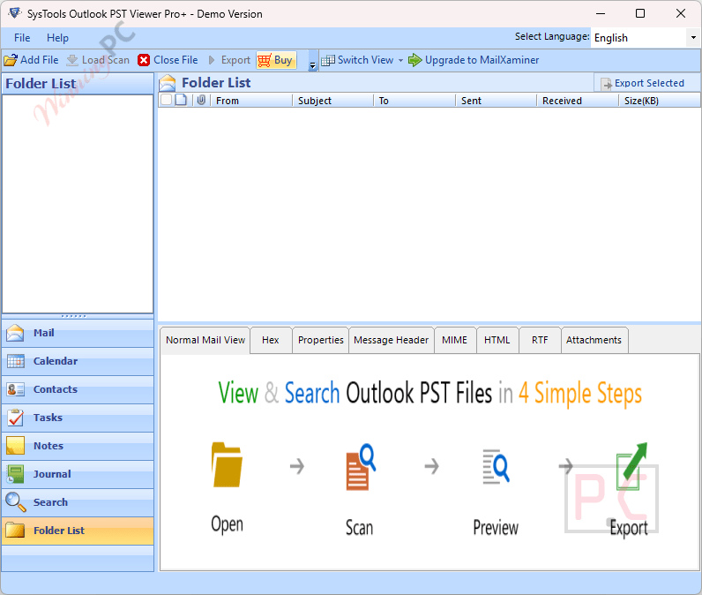The height and width of the screenshot is (595, 702).
Task: Switch to the Properties tab
Action: 320,341
